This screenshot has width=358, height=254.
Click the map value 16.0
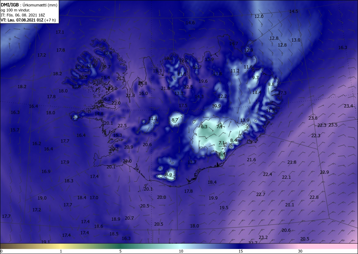point(143,93)
